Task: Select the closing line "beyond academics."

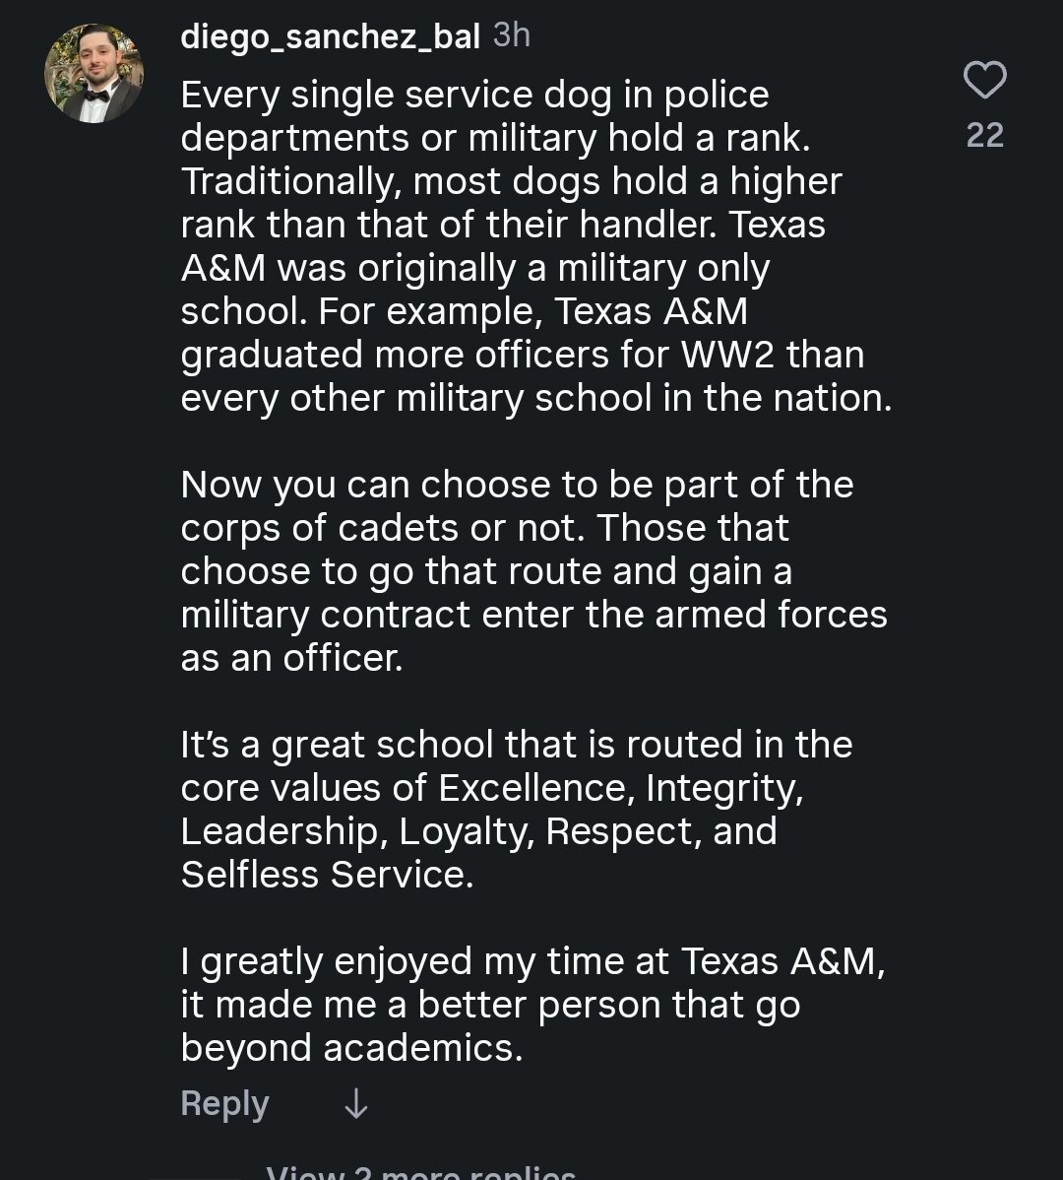Action: tap(351, 1048)
